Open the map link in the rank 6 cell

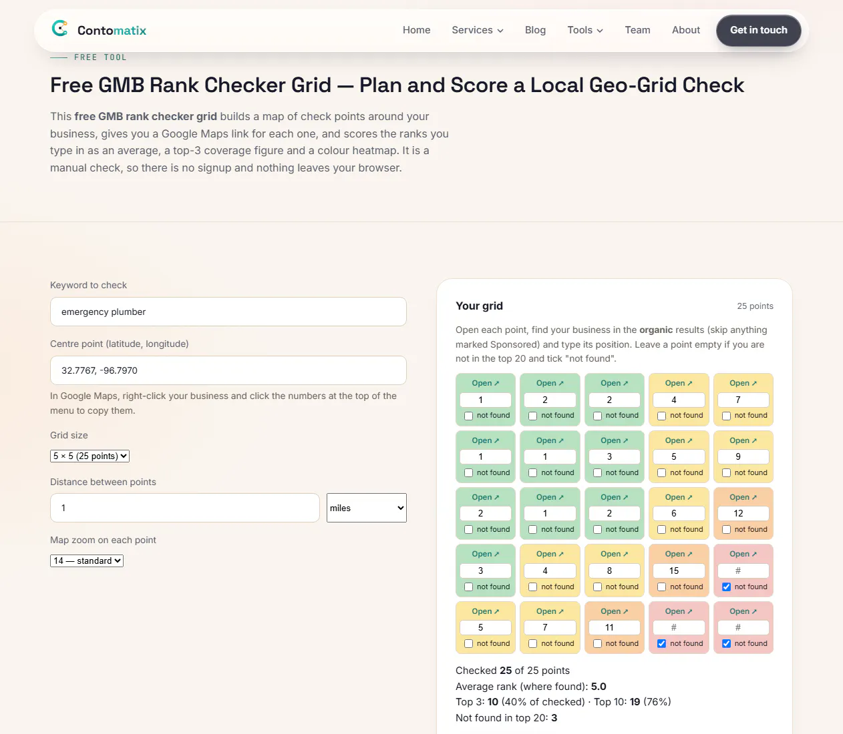pyautogui.click(x=679, y=497)
